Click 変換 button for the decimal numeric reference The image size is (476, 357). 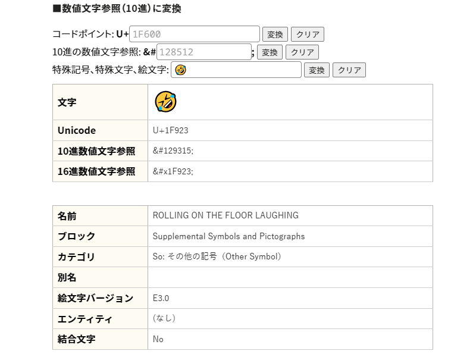[x=270, y=52]
